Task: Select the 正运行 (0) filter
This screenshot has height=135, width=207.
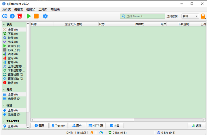Action: coord(14,46)
